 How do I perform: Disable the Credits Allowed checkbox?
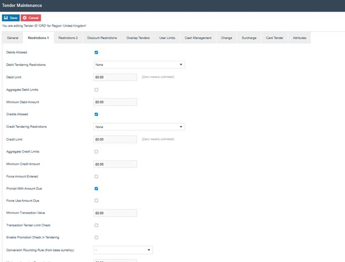pyautogui.click(x=97, y=114)
